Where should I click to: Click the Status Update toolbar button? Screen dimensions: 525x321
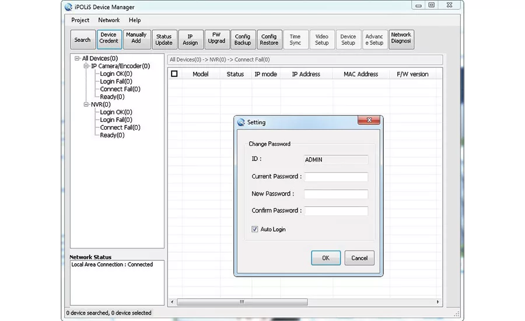[x=164, y=40]
